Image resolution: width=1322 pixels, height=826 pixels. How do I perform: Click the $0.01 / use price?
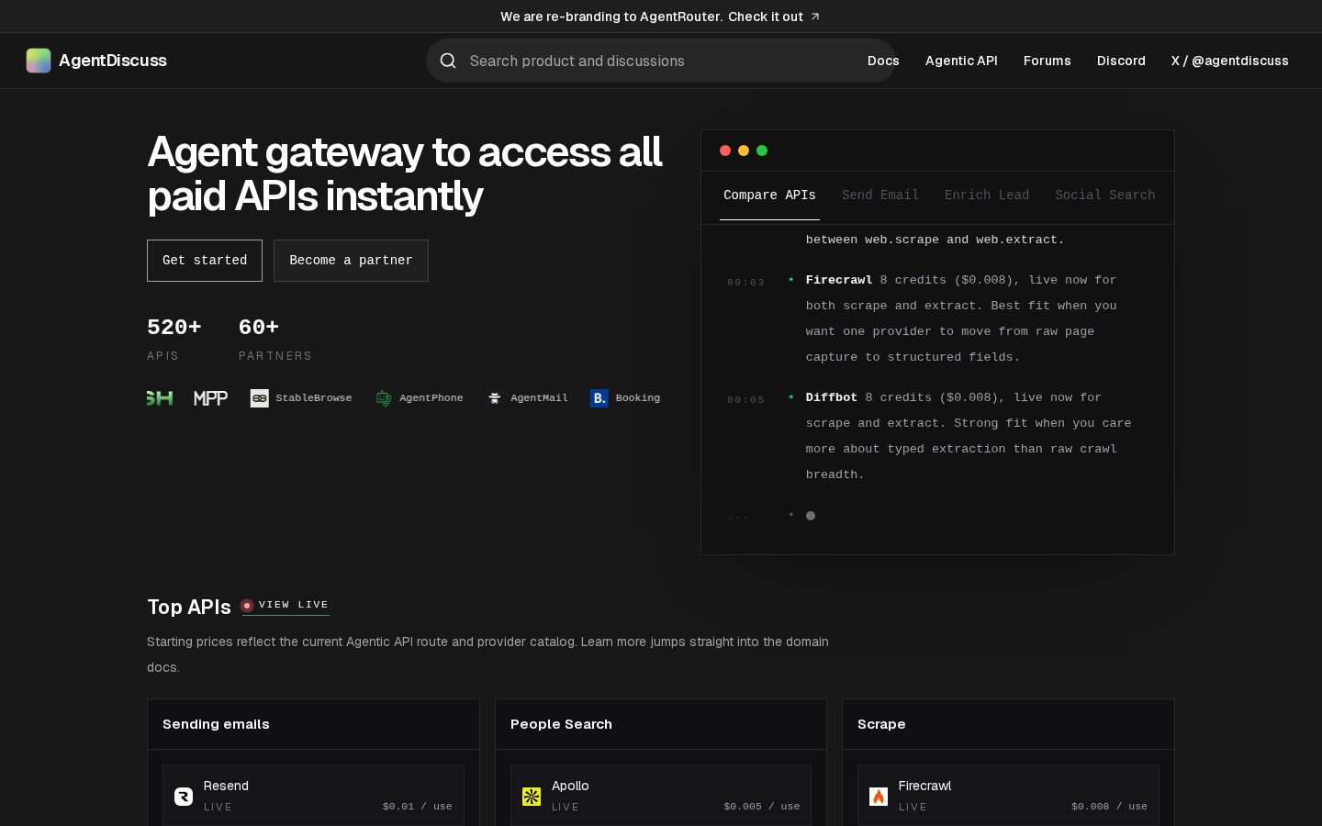[x=418, y=807]
